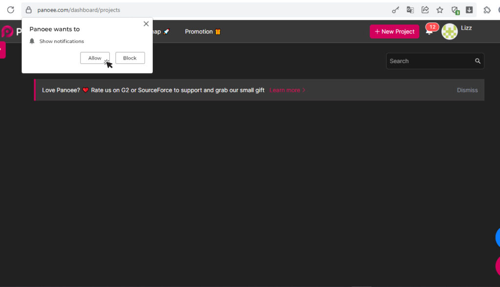Open the Lizz profile avatar
The image size is (500, 287).
pyautogui.click(x=449, y=32)
